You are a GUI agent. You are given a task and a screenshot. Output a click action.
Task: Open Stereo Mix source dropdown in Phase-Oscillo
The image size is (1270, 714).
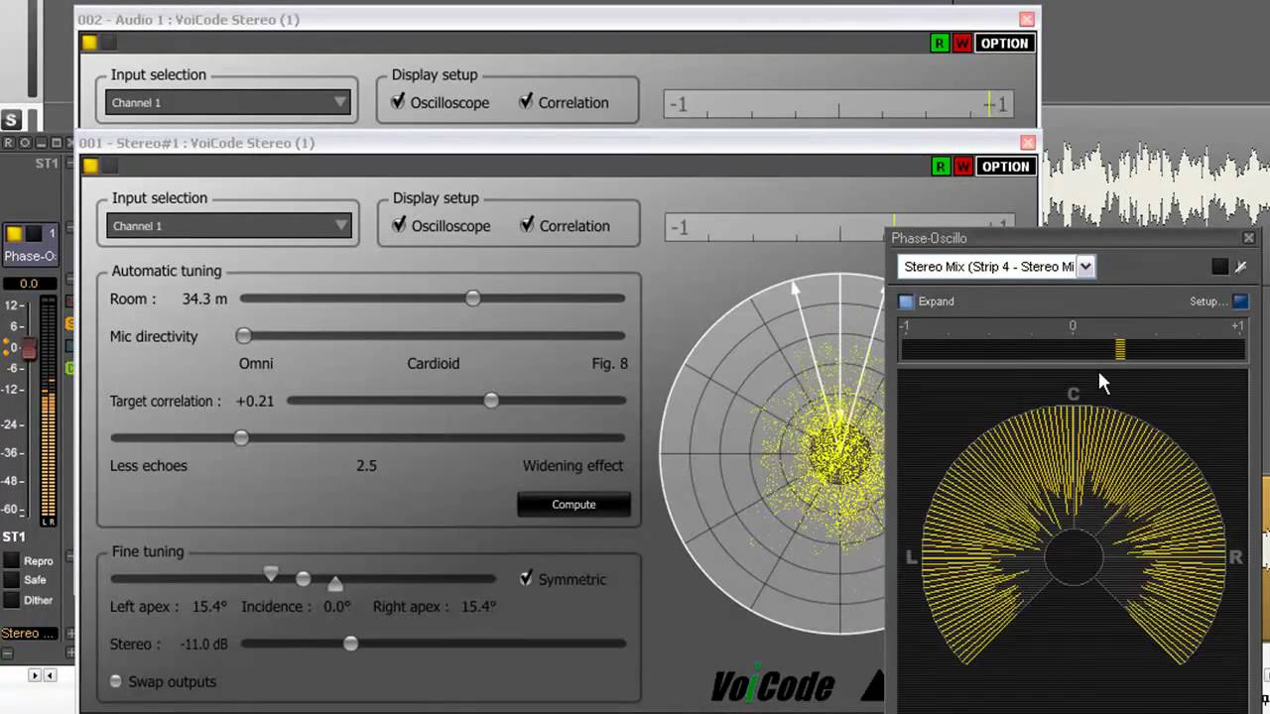995,266
